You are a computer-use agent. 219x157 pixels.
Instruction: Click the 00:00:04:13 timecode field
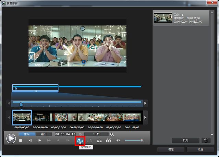(65, 134)
